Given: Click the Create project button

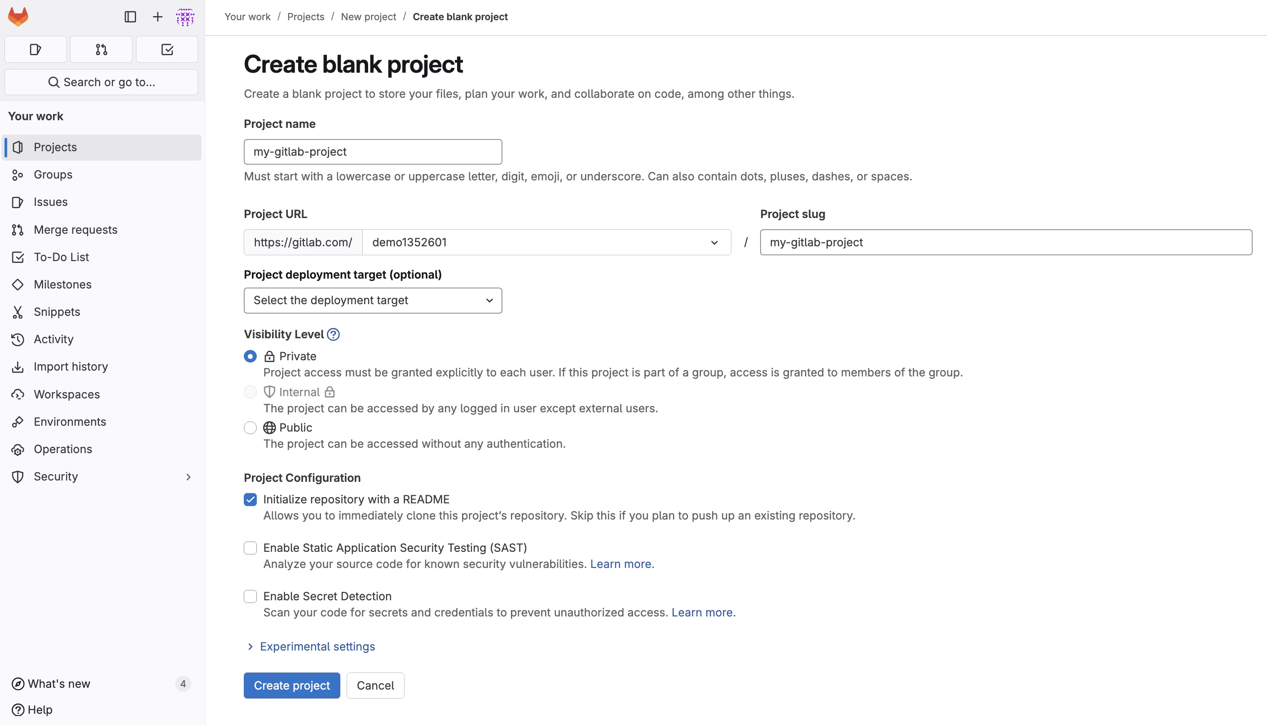Looking at the screenshot, I should [x=291, y=685].
